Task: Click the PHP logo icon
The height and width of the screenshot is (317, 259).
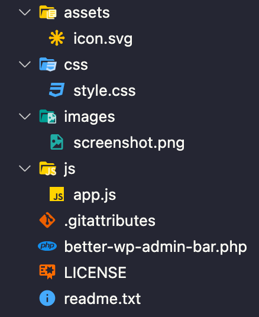Action: click(x=47, y=246)
